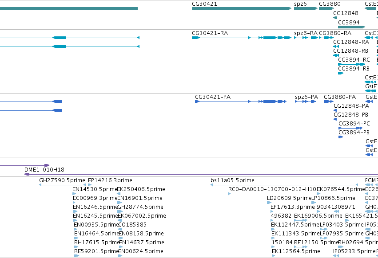The width and height of the screenshot is (378, 258).
Task: Click the CG30421-RA transcript label
Action: click(x=210, y=33)
